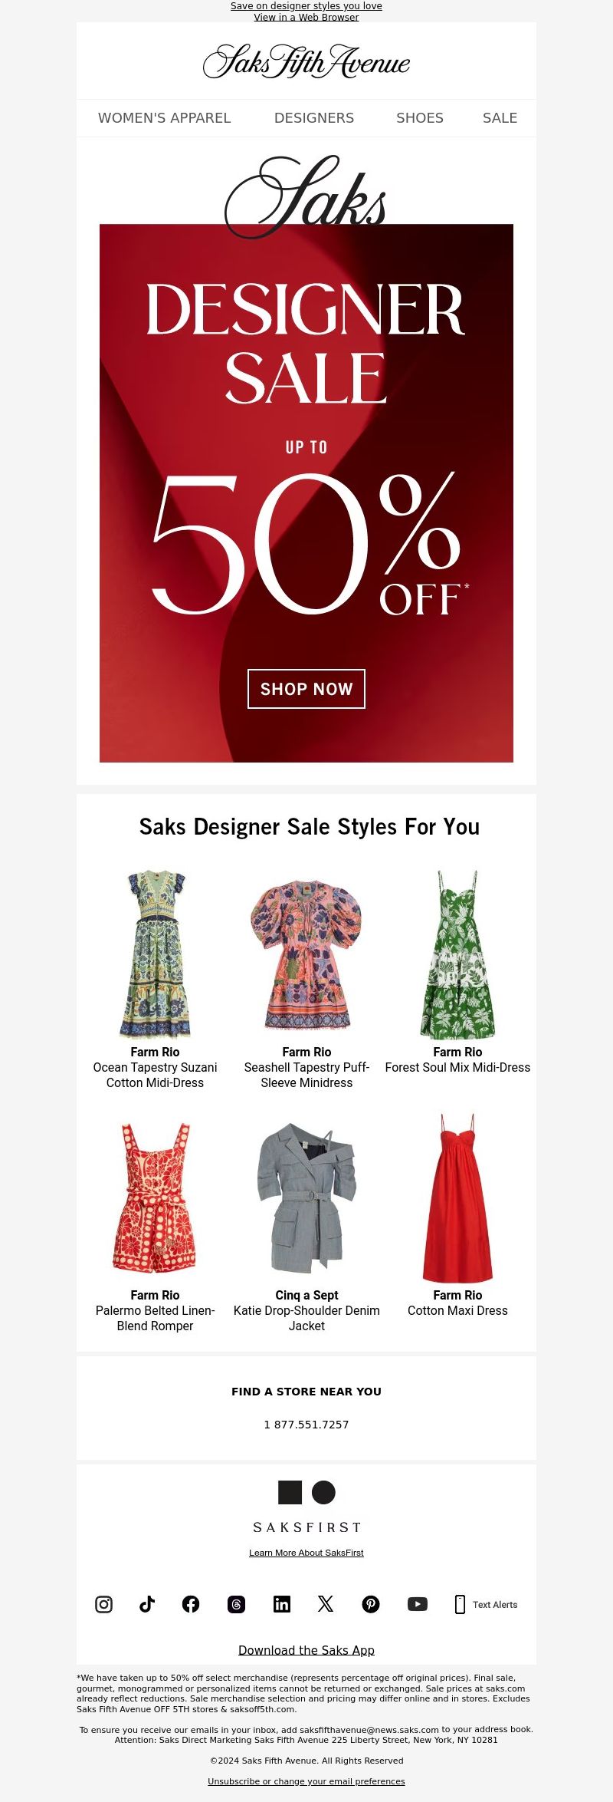Open View in a Web Browser link
This screenshot has height=1802, width=613.
(306, 17)
